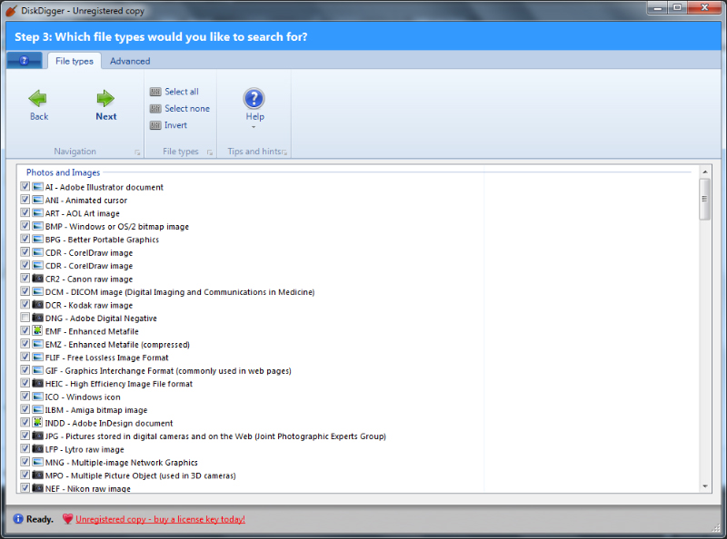Check the DNG Adobe Digital Negative checkbox
Viewport: 727px width, 539px height.
click(x=25, y=318)
